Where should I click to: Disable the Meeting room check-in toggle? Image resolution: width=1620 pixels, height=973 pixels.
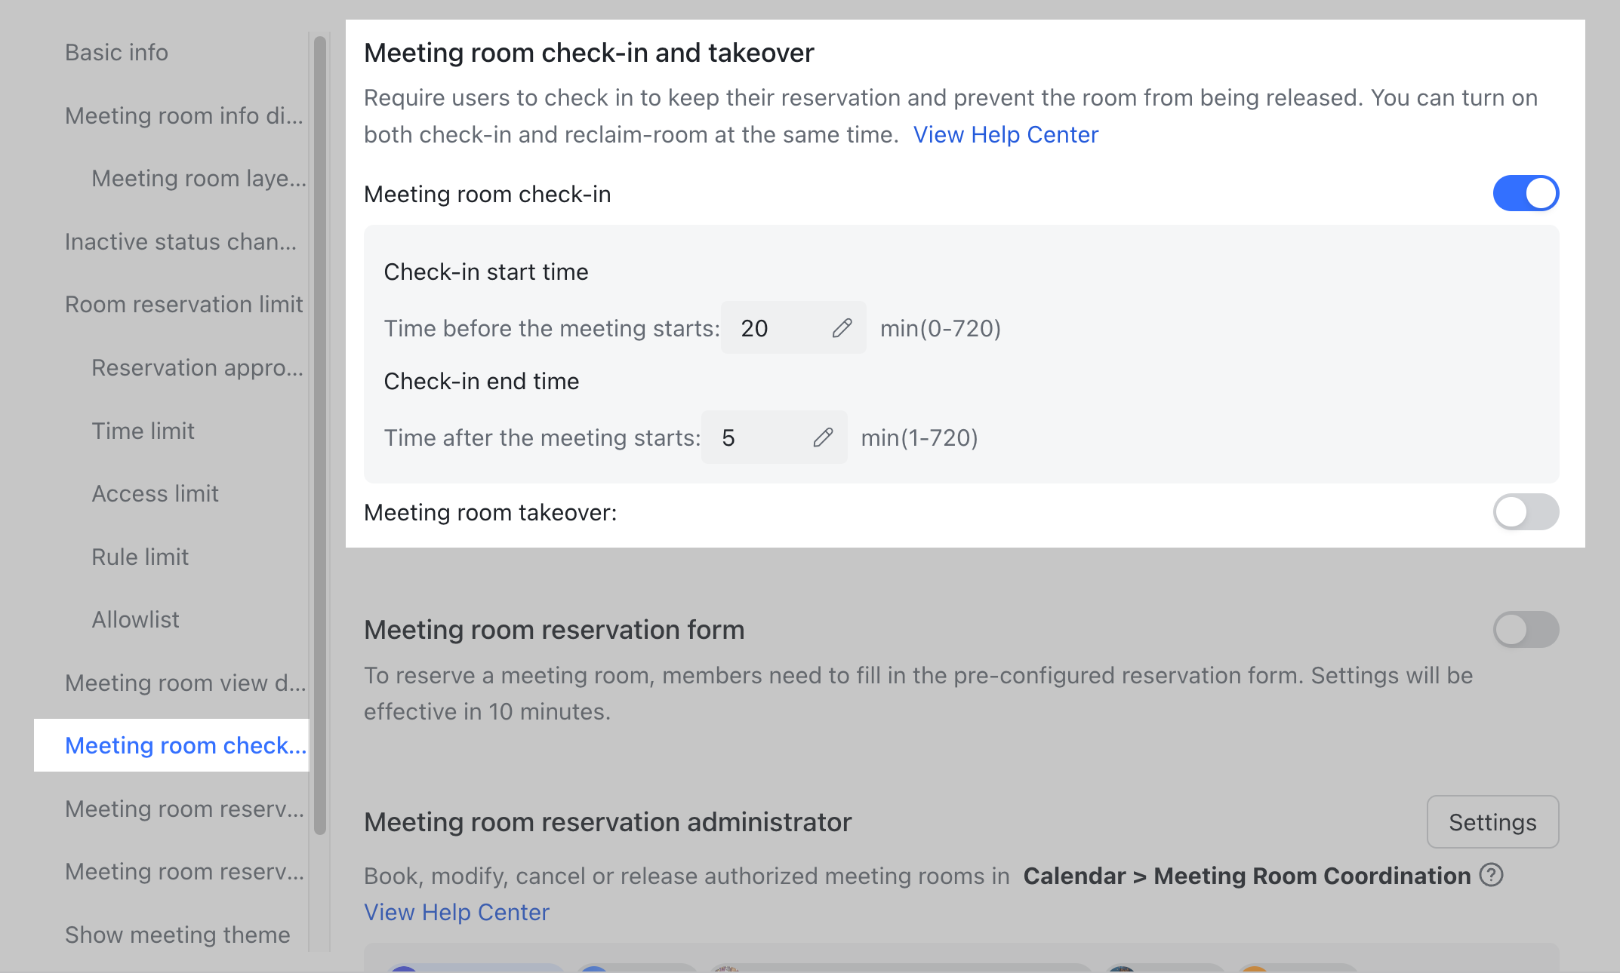click(1525, 193)
